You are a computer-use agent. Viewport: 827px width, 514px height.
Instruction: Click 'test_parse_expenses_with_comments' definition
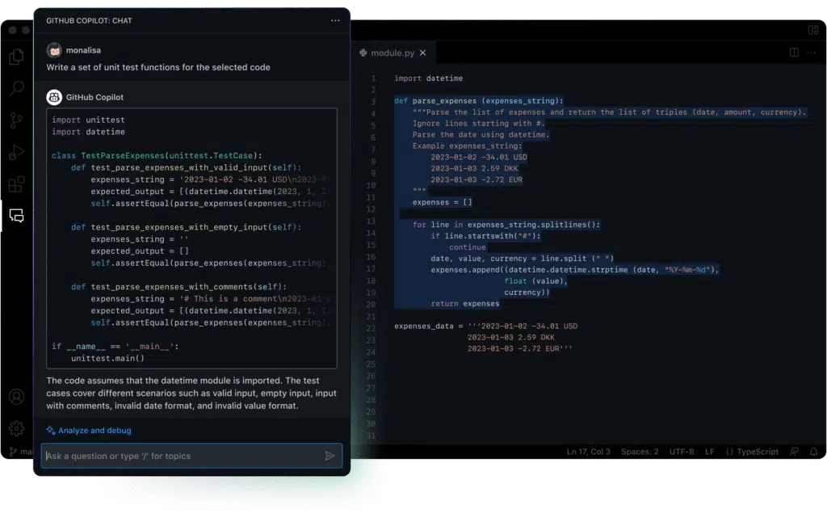(x=178, y=287)
